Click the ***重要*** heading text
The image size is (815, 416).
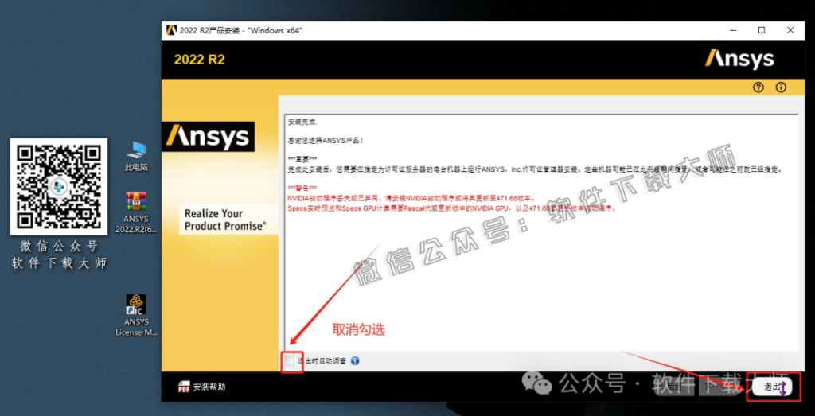click(x=302, y=159)
